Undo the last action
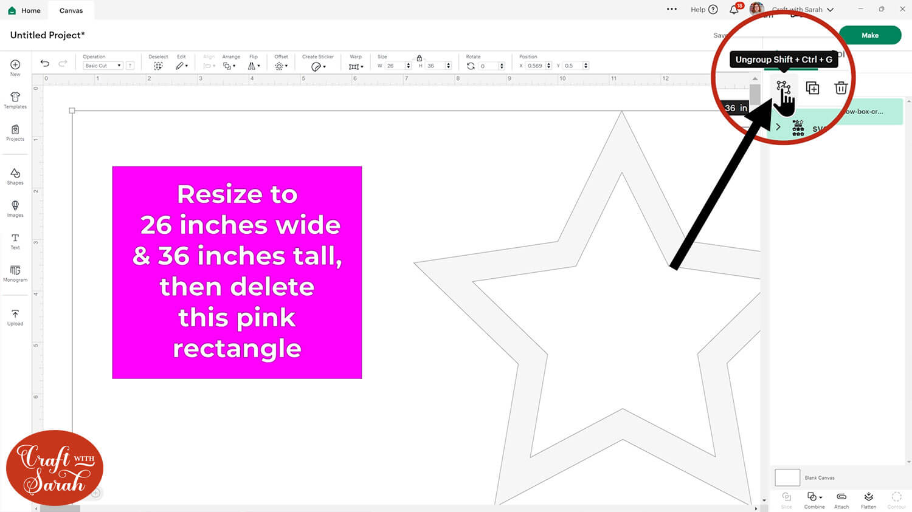912x512 pixels. pyautogui.click(x=45, y=63)
